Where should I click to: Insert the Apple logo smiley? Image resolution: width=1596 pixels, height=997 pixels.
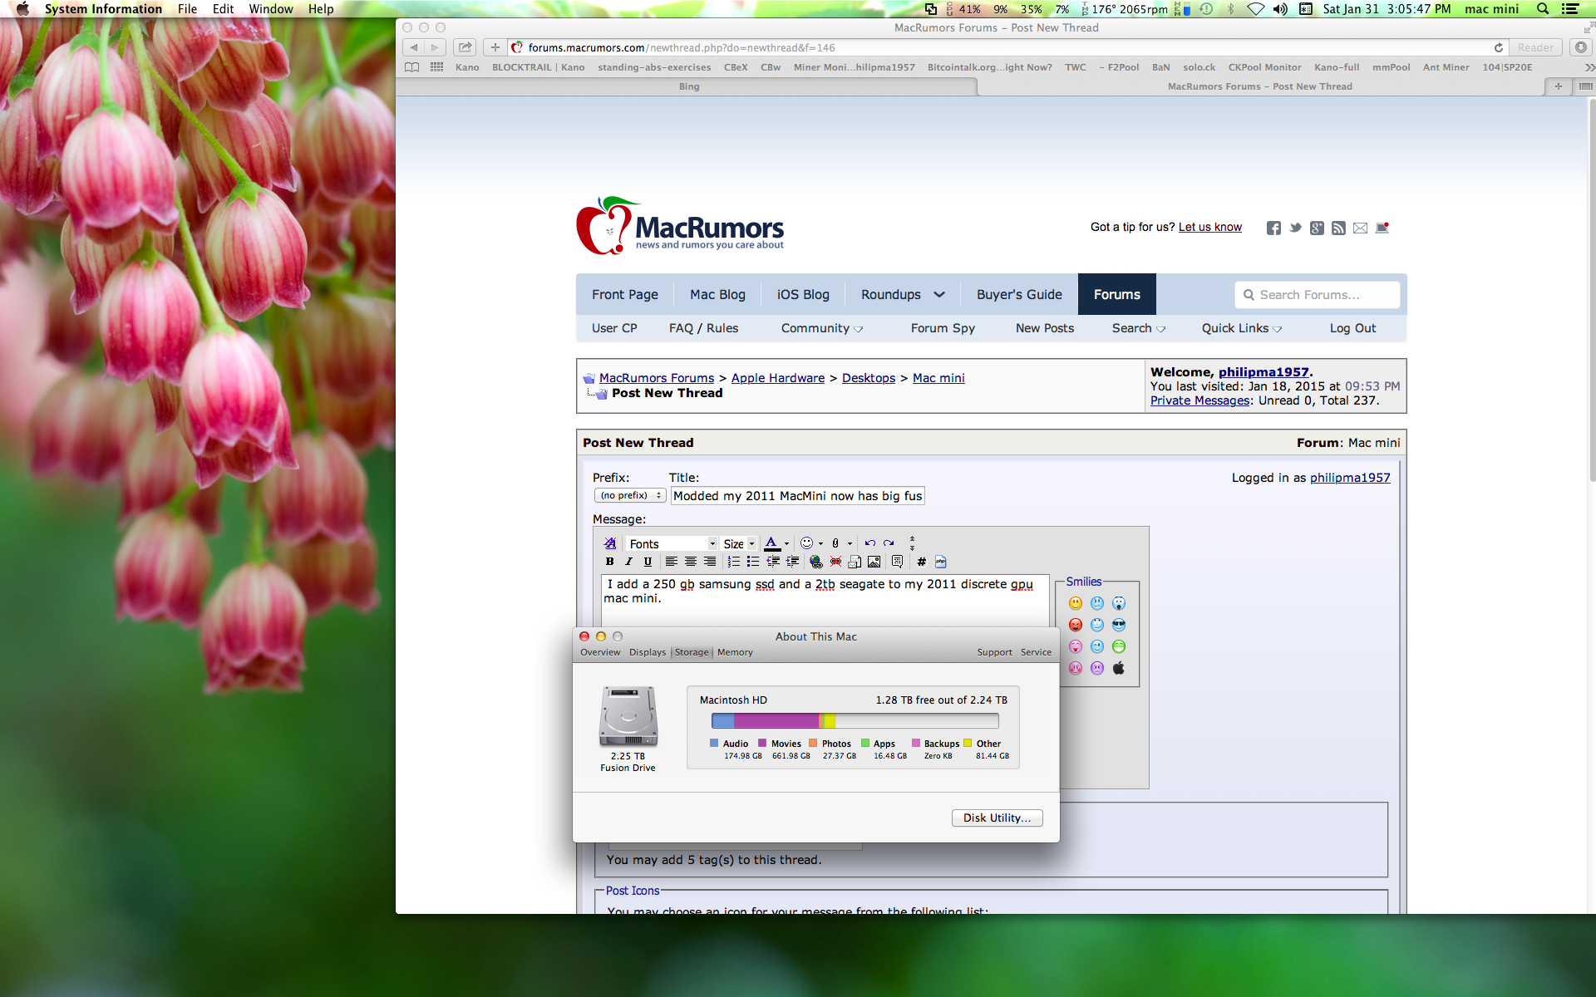pyautogui.click(x=1119, y=668)
